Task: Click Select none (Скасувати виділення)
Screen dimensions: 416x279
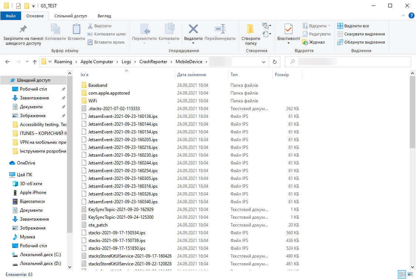Action: (361, 34)
